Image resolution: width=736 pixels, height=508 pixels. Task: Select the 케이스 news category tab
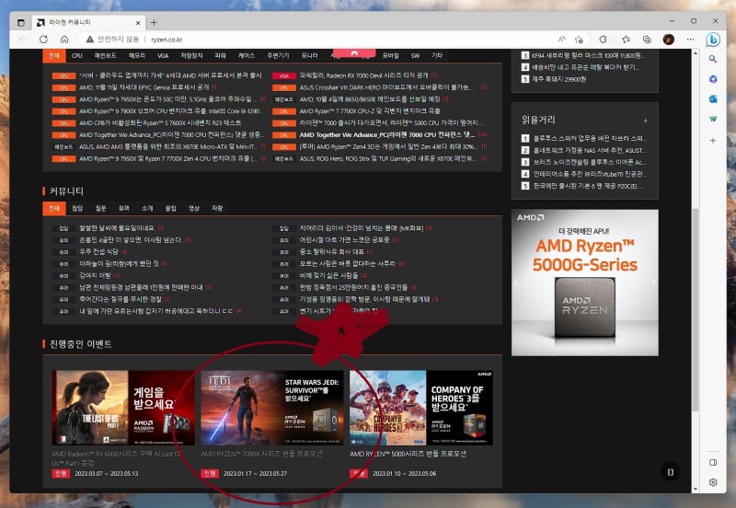coord(246,55)
